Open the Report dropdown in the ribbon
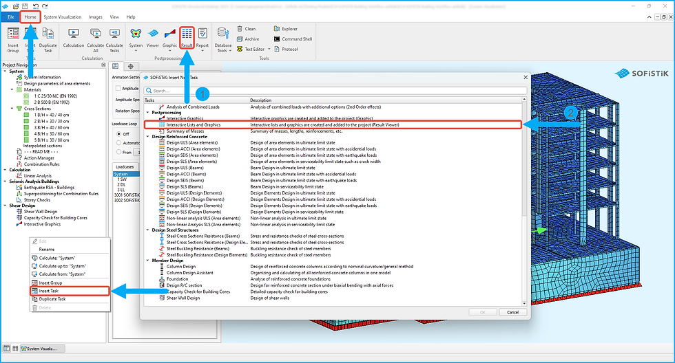Viewport: 675px width, 363px height. (x=202, y=51)
